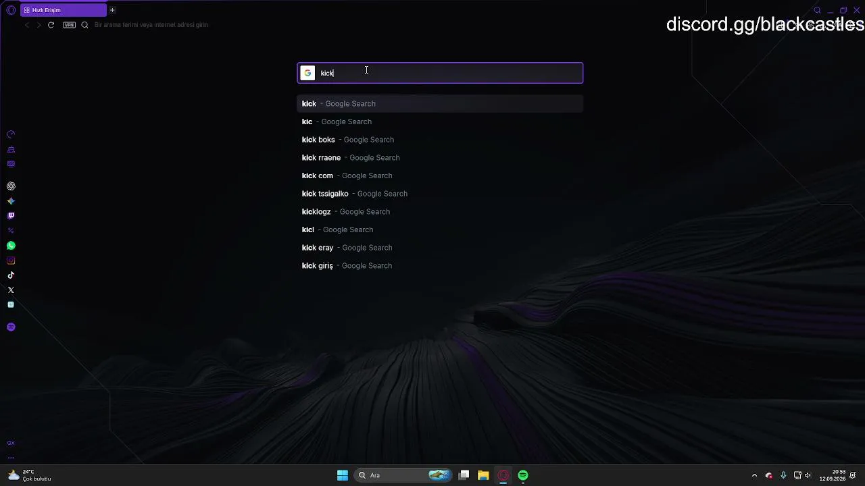865x486 pixels.
Task: Choose the "kic" search suggestion
Action: click(440, 122)
